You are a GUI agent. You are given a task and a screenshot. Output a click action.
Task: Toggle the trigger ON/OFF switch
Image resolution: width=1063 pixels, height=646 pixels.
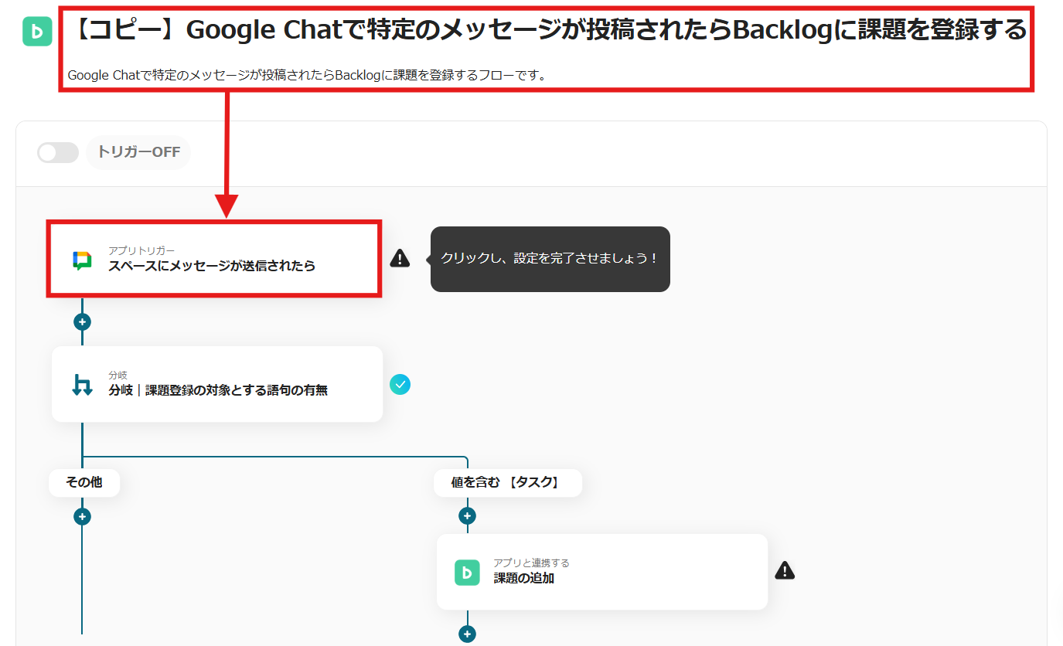point(58,152)
